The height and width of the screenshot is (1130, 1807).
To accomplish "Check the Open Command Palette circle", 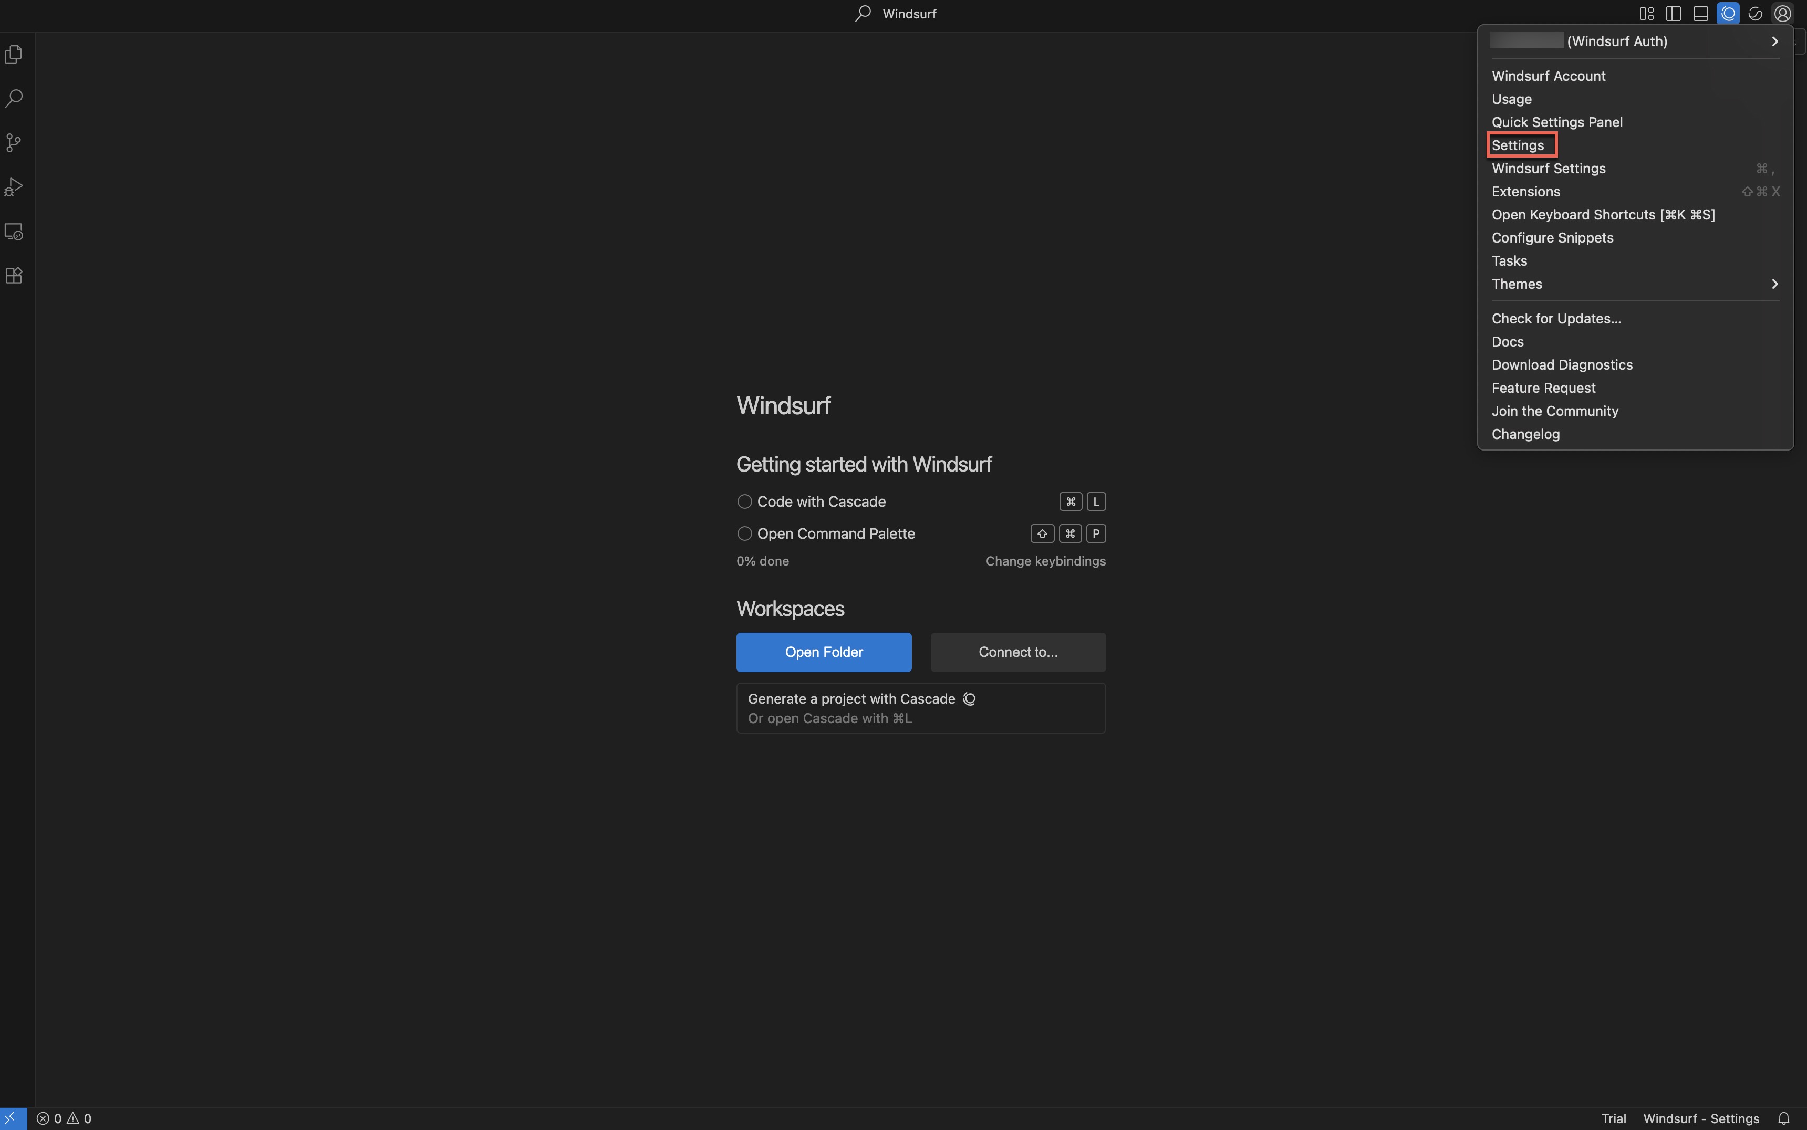I will click(744, 533).
